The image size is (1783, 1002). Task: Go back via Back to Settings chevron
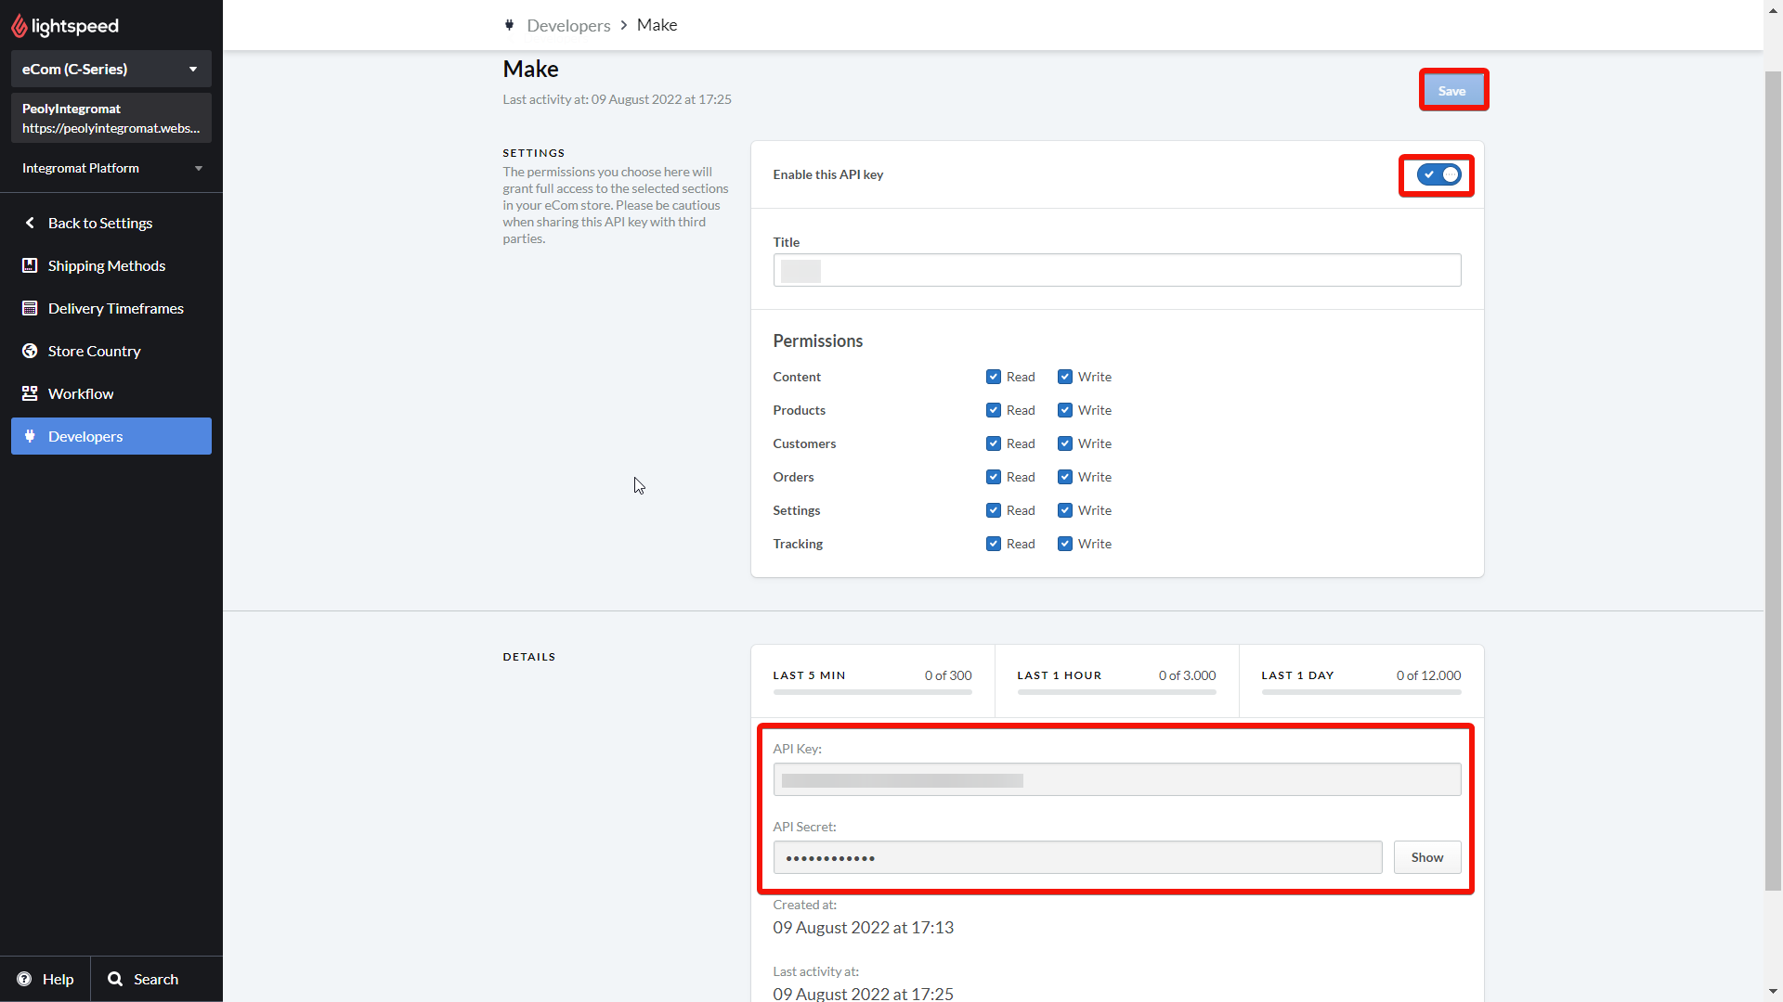(x=30, y=223)
